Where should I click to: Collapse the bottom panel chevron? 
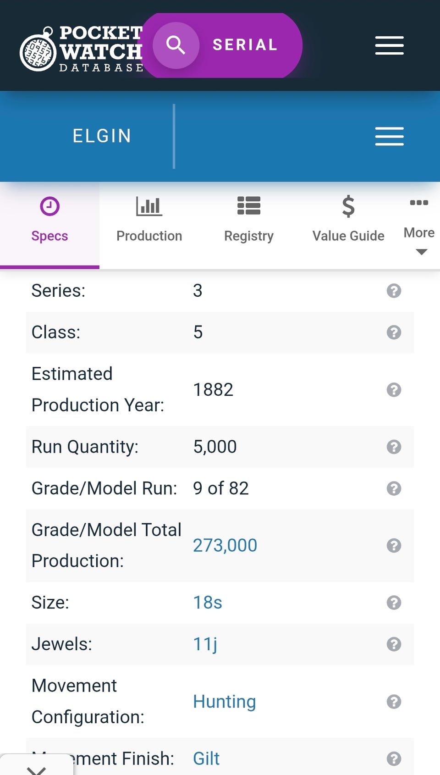click(x=36, y=769)
